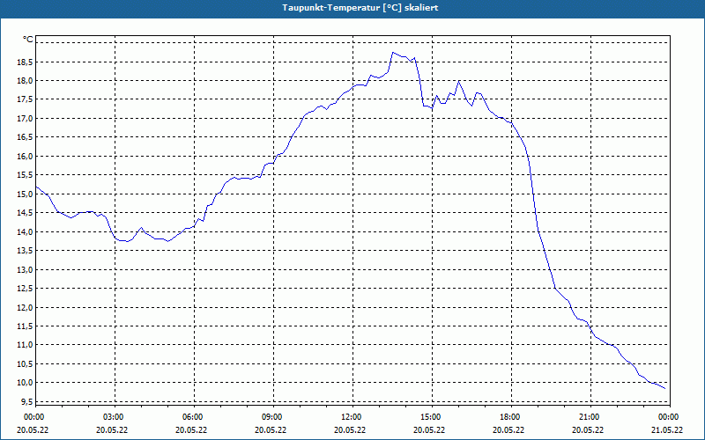
Task: Click the 18:00 time axis label
Action: click(x=511, y=417)
